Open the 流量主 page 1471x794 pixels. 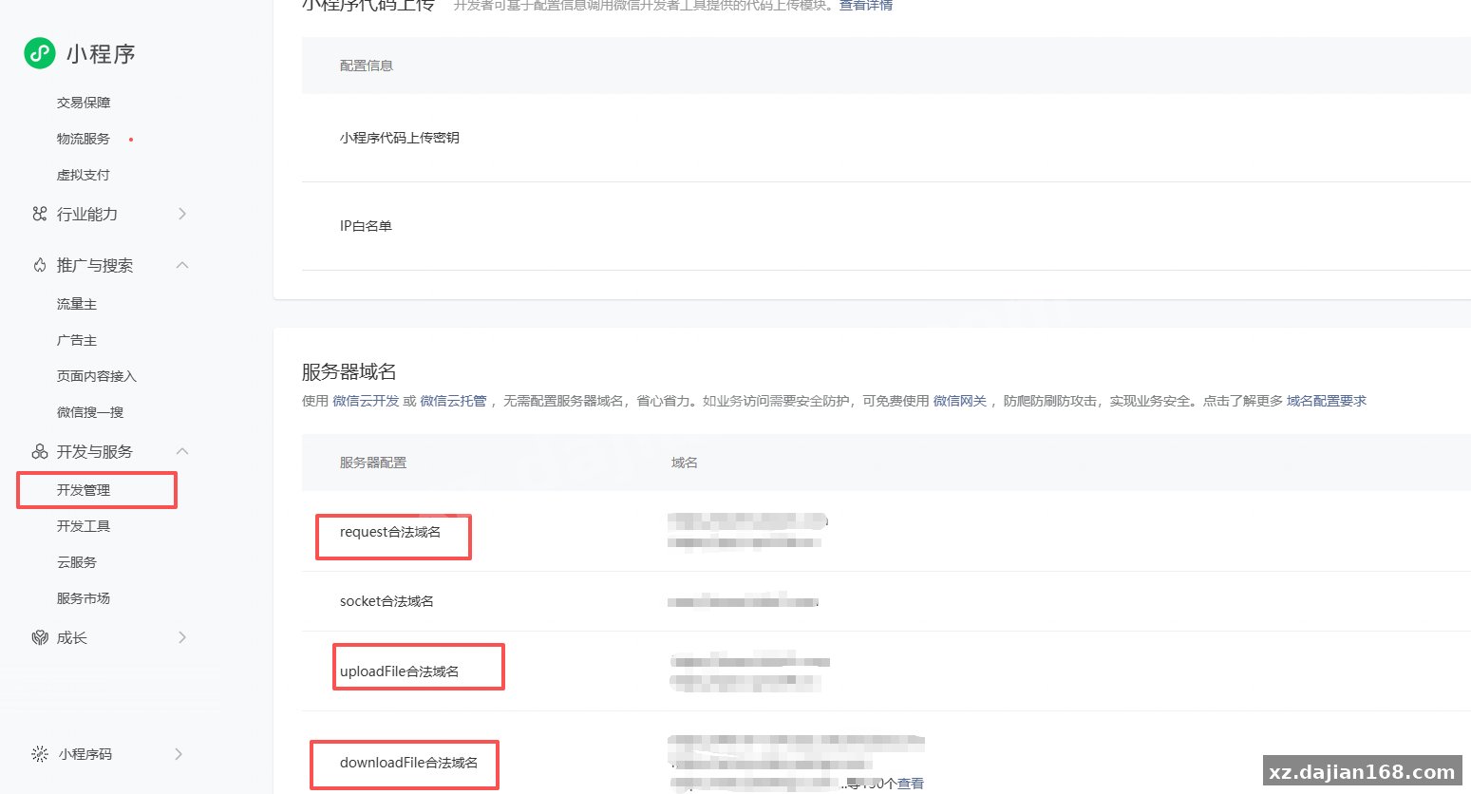77,304
